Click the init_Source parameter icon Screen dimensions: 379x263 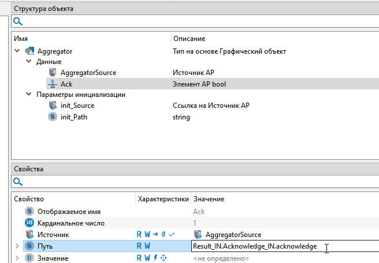pos(52,106)
